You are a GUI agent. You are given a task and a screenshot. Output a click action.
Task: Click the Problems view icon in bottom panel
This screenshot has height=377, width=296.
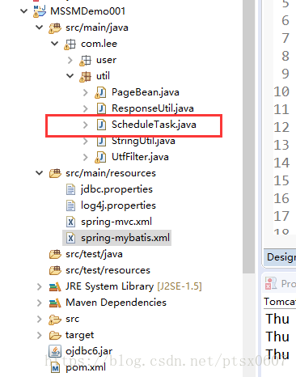coord(271,283)
